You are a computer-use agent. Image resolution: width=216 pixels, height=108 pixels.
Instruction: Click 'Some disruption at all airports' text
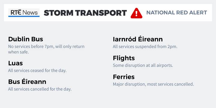[143, 65]
